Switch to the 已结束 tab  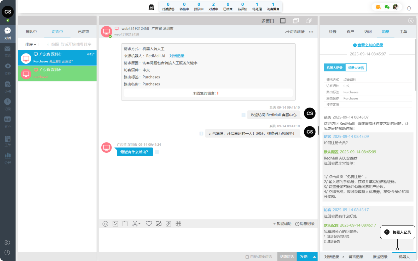click(83, 32)
